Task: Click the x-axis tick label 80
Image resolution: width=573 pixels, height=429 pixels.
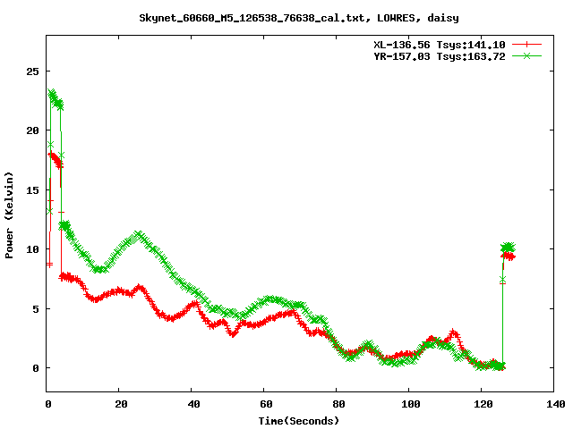Action: 338,404
